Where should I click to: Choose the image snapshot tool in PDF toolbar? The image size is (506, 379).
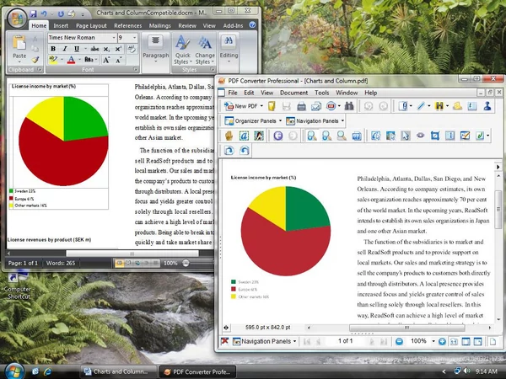259,136
